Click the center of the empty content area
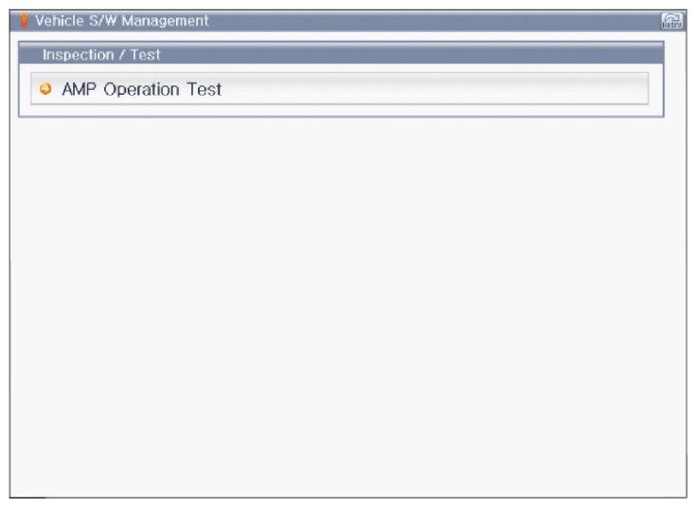This screenshot has width=696, height=507. tap(348, 307)
